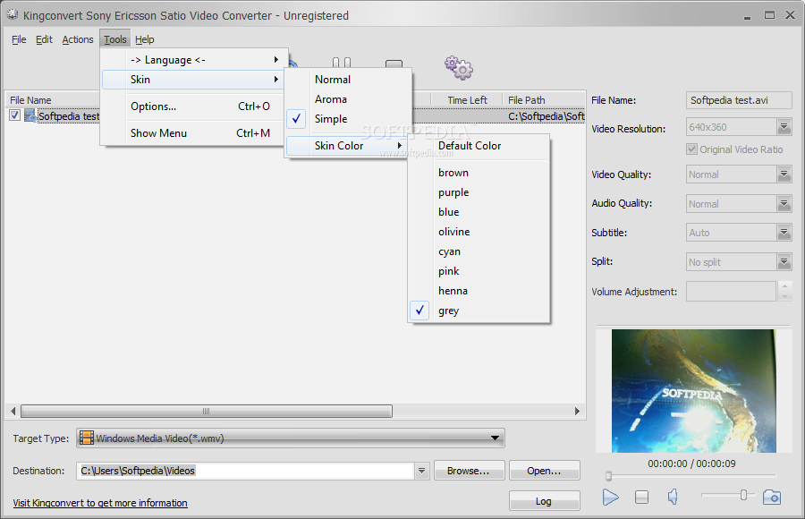Open Visit Kingconvert information link
This screenshot has width=805, height=519.
pyautogui.click(x=100, y=503)
